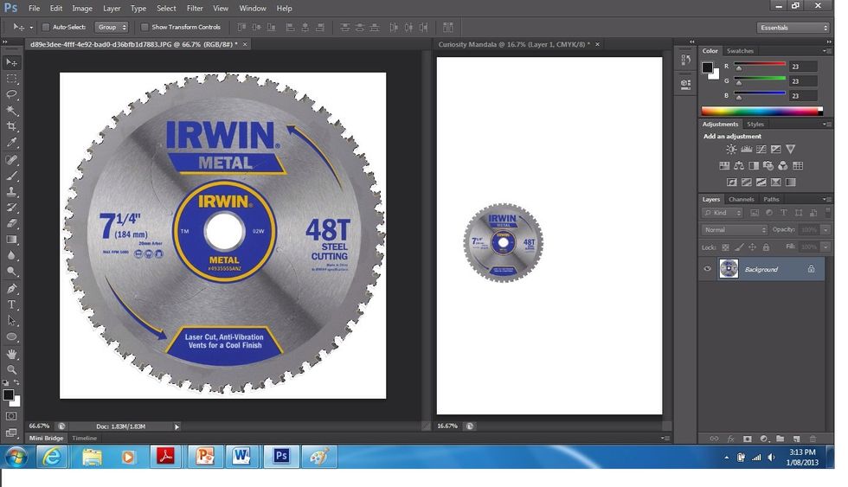848x487 pixels.
Task: Select the Move tool
Action: [11, 62]
